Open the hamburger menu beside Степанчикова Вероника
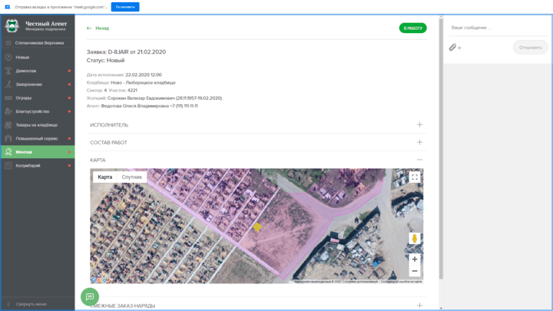The width and height of the screenshot is (553, 311). pyautogui.click(x=8, y=43)
